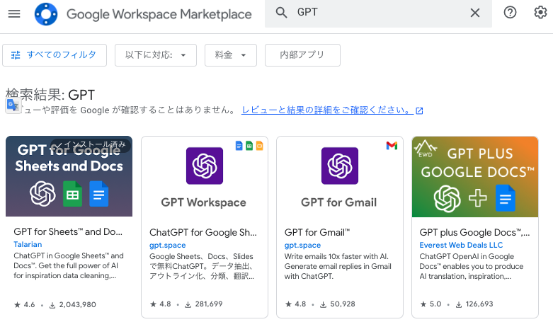
Task: Select the 内部アプリ filter button
Action: coord(302,55)
